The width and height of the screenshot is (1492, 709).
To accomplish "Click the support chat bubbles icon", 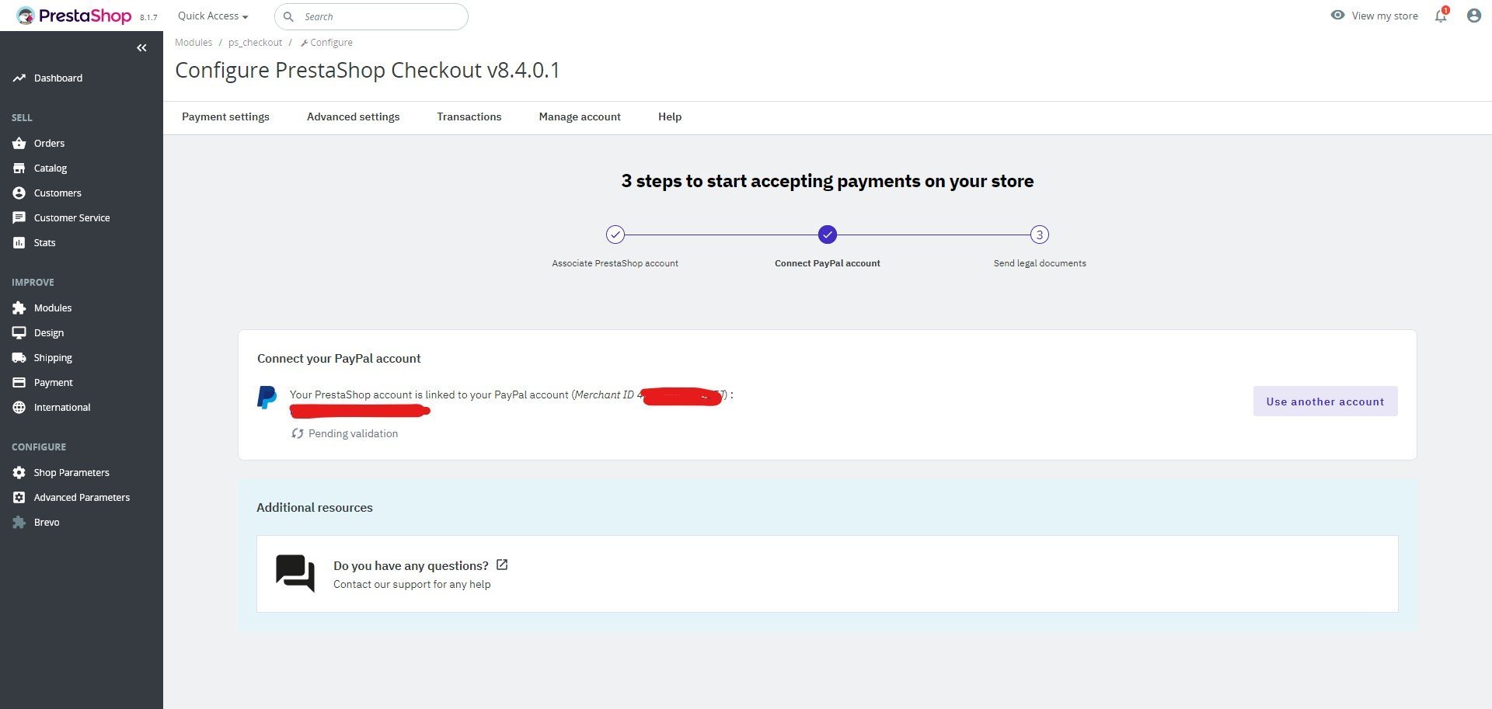I will tap(295, 573).
